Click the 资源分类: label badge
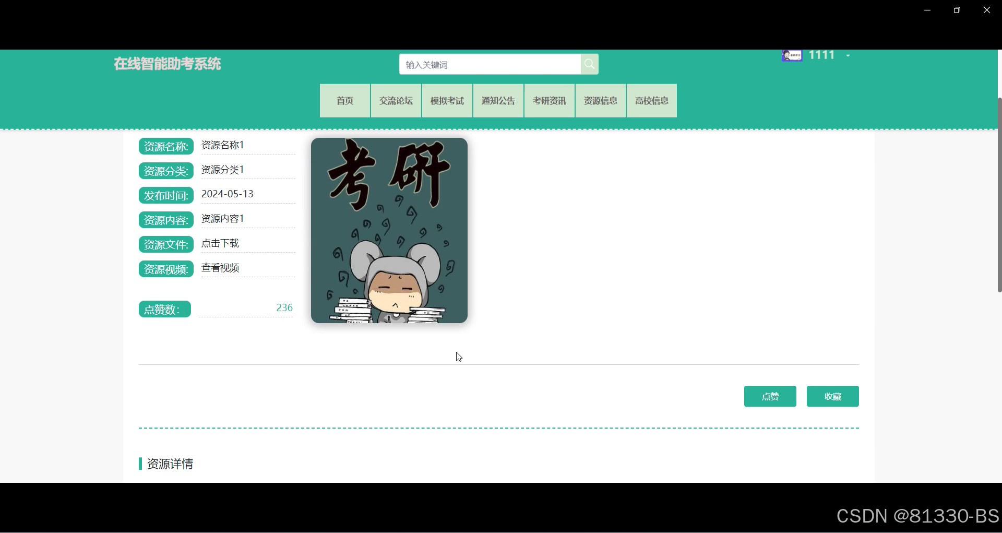This screenshot has height=533, width=1002. point(166,171)
